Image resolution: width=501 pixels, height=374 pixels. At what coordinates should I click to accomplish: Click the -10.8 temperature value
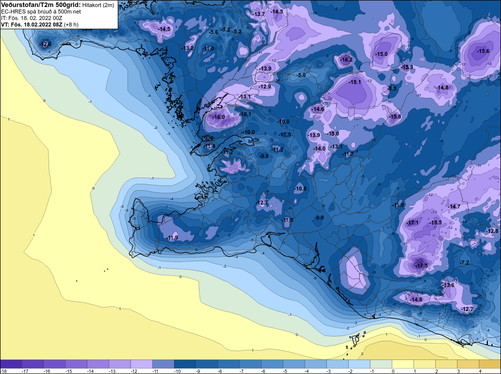300,188
